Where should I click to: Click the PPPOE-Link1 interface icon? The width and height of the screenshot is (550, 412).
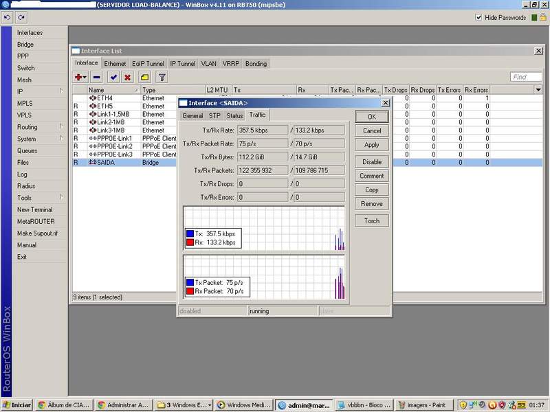tap(93, 139)
